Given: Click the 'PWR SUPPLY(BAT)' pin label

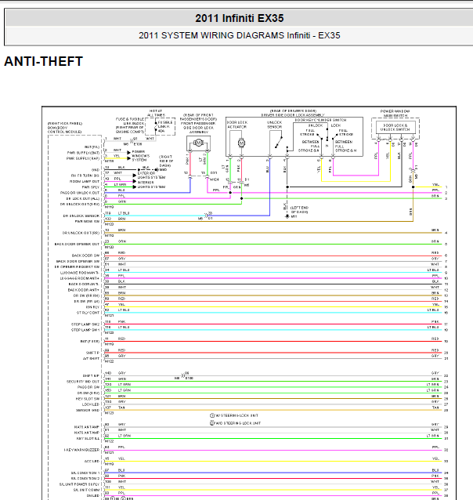Looking at the screenshot, I should (x=83, y=153).
